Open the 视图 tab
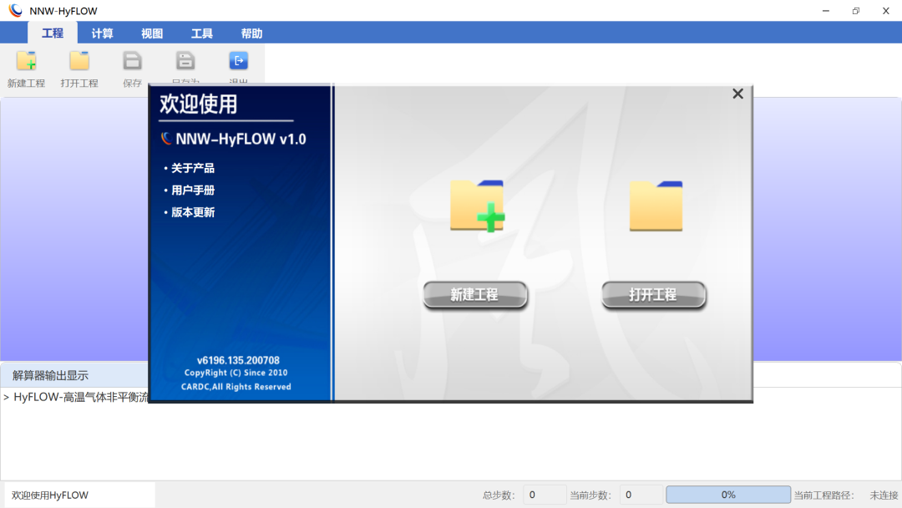Screen dimensions: 902x508 click(152, 33)
